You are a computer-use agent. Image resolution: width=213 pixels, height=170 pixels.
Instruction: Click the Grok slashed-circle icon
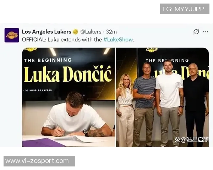point(196,32)
